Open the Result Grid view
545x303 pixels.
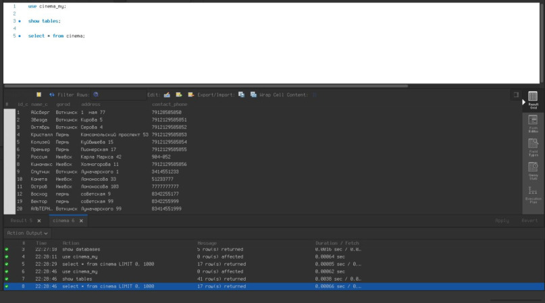click(x=532, y=100)
